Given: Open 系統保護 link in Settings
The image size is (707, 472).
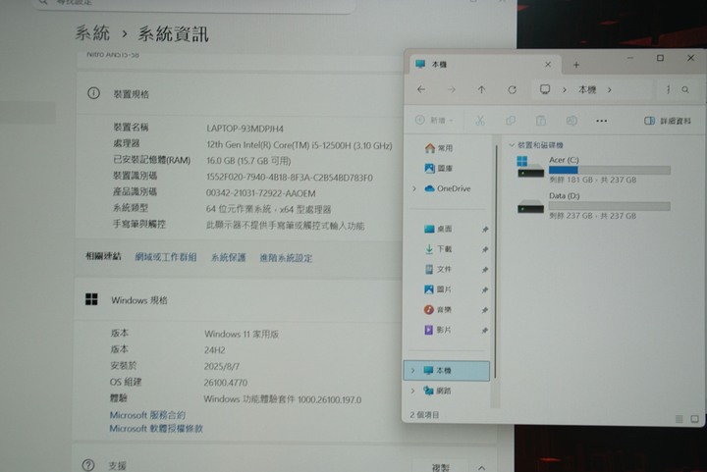Looking at the screenshot, I should [x=229, y=258].
